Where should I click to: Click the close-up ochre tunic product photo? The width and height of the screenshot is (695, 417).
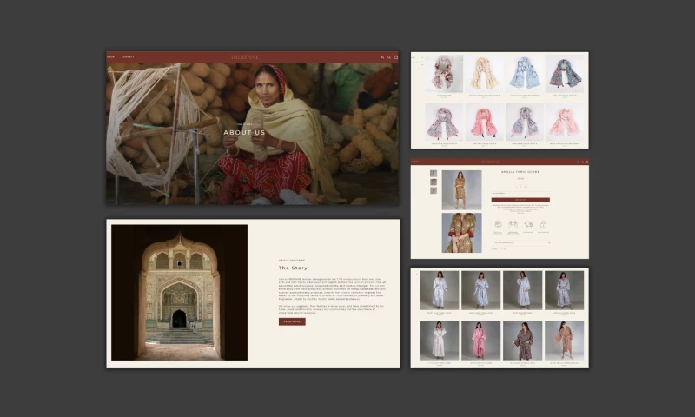[461, 233]
